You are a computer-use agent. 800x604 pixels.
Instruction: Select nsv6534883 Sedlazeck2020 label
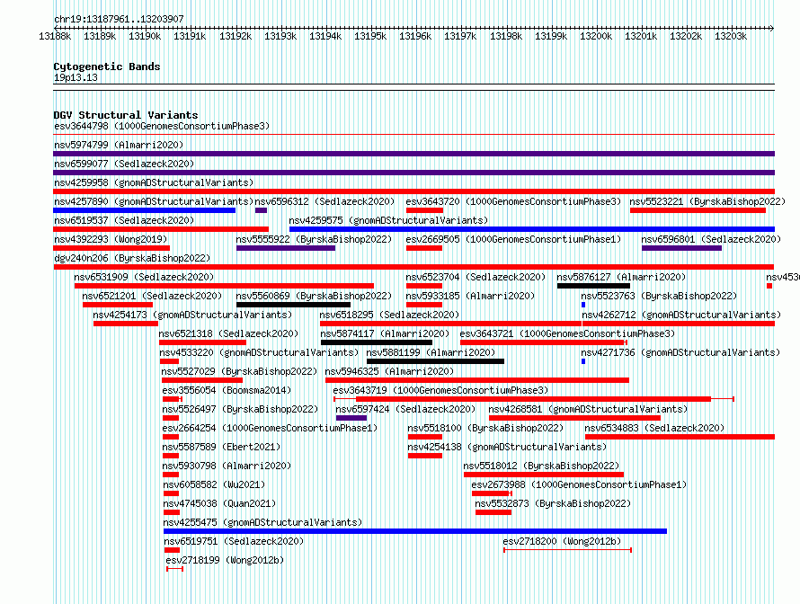[654, 428]
